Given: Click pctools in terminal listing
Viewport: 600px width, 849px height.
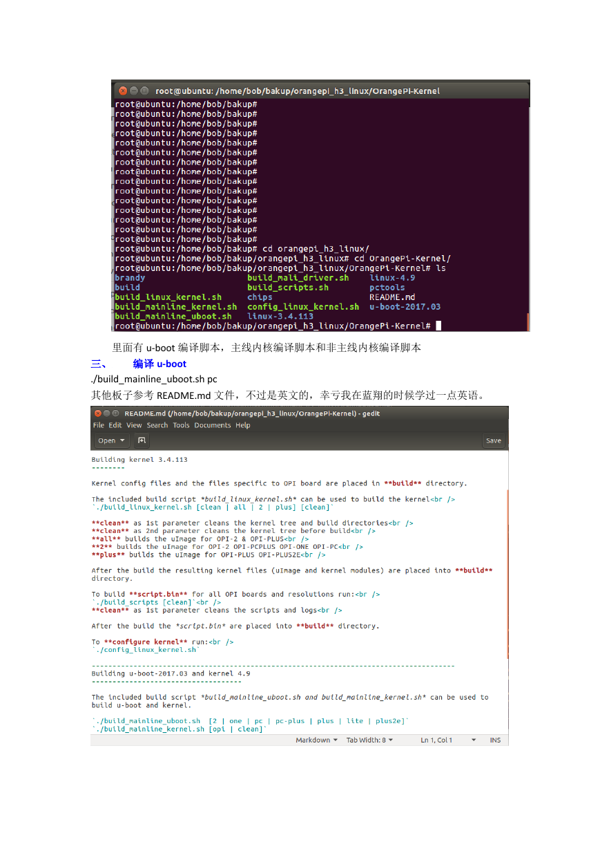Looking at the screenshot, I should pyautogui.click(x=387, y=288).
